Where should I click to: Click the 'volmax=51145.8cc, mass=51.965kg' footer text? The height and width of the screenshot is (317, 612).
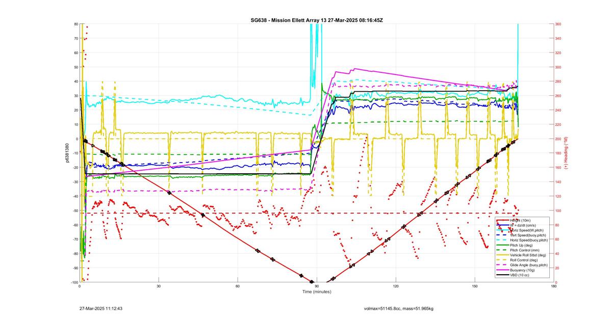[x=398, y=308]
